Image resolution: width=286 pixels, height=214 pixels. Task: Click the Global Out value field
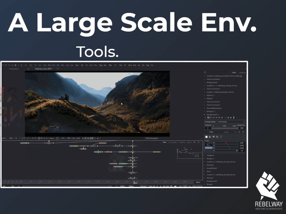coord(242,128)
